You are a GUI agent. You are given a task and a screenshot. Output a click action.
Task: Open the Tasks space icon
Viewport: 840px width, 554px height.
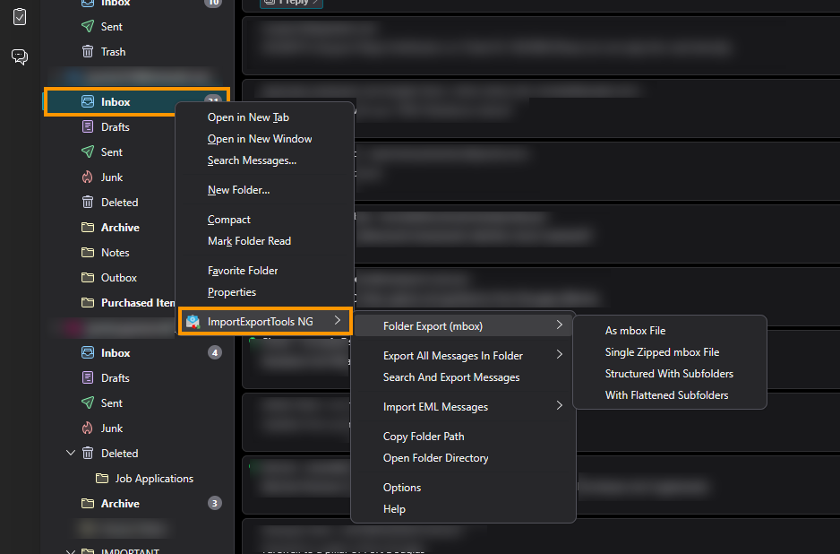pyautogui.click(x=20, y=17)
